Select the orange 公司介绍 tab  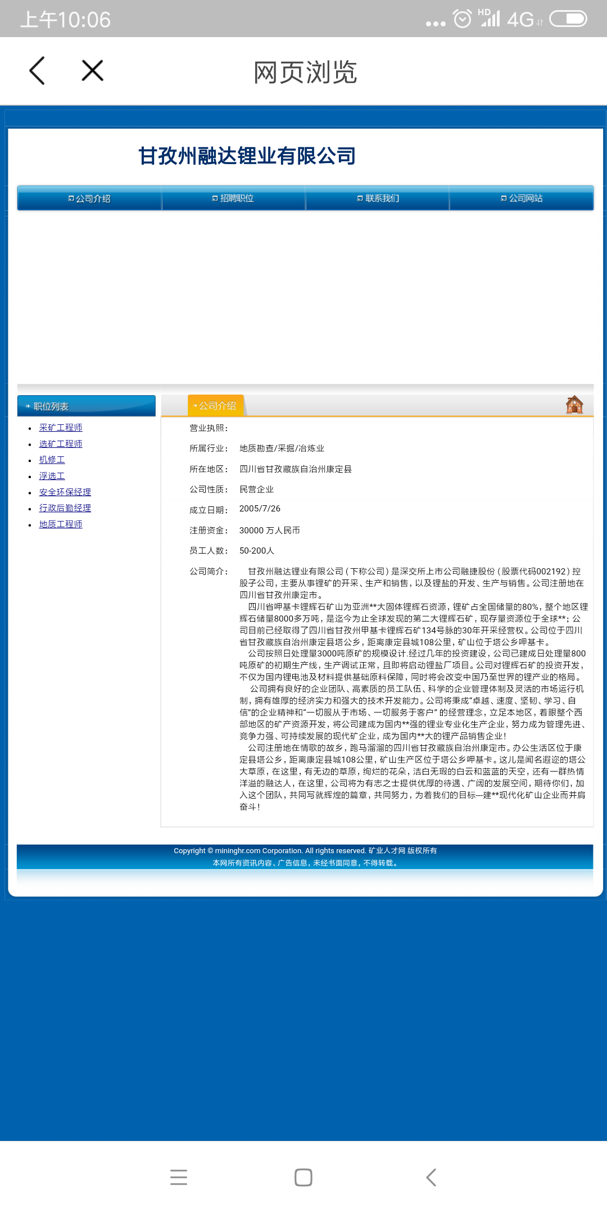(216, 405)
